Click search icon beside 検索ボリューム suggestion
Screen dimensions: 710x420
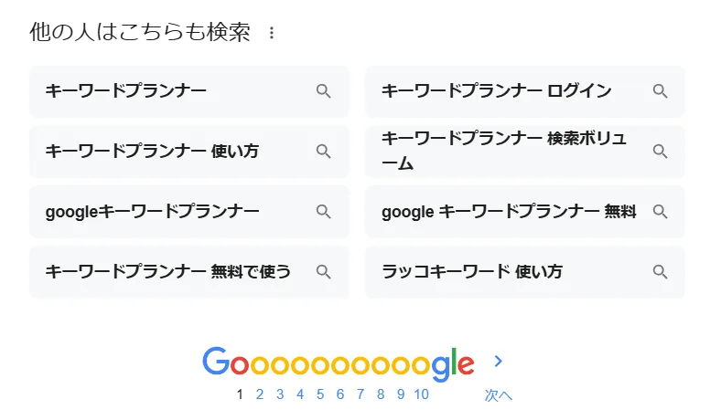point(660,152)
